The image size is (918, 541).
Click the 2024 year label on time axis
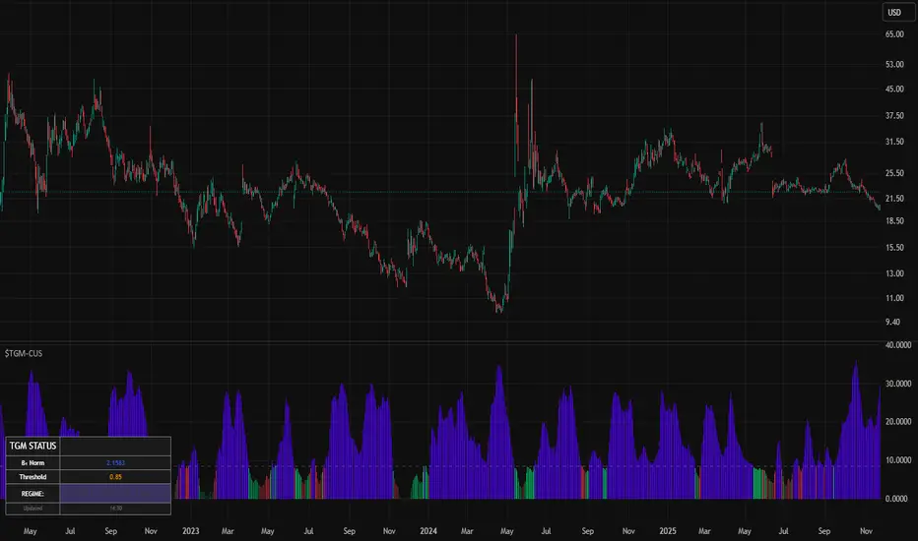[x=428, y=531]
